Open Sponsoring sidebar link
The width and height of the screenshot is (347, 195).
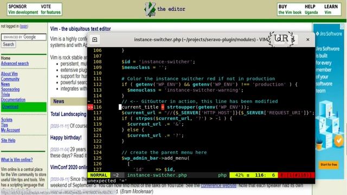10,89
